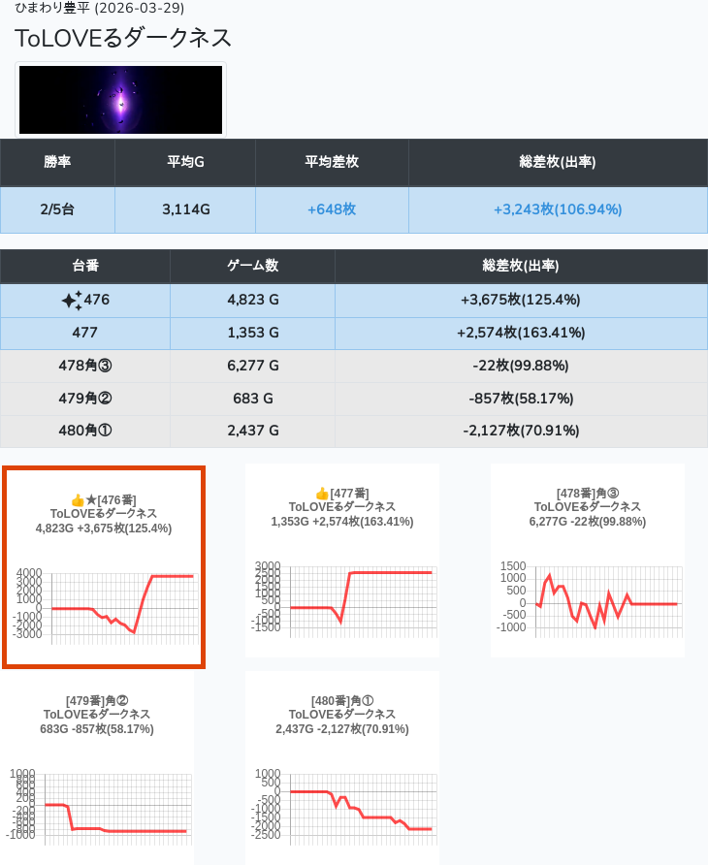Open the ToLOVEるダークネス machine banner image
Image resolution: width=708 pixels, height=865 pixels.
pos(121,100)
